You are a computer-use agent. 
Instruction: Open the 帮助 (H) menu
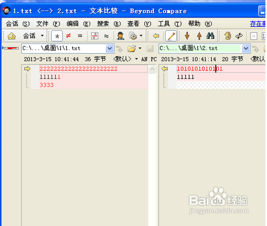(200, 24)
